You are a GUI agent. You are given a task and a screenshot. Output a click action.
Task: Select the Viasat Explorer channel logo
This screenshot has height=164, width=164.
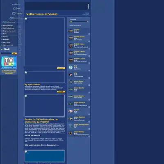click(x=71, y=118)
